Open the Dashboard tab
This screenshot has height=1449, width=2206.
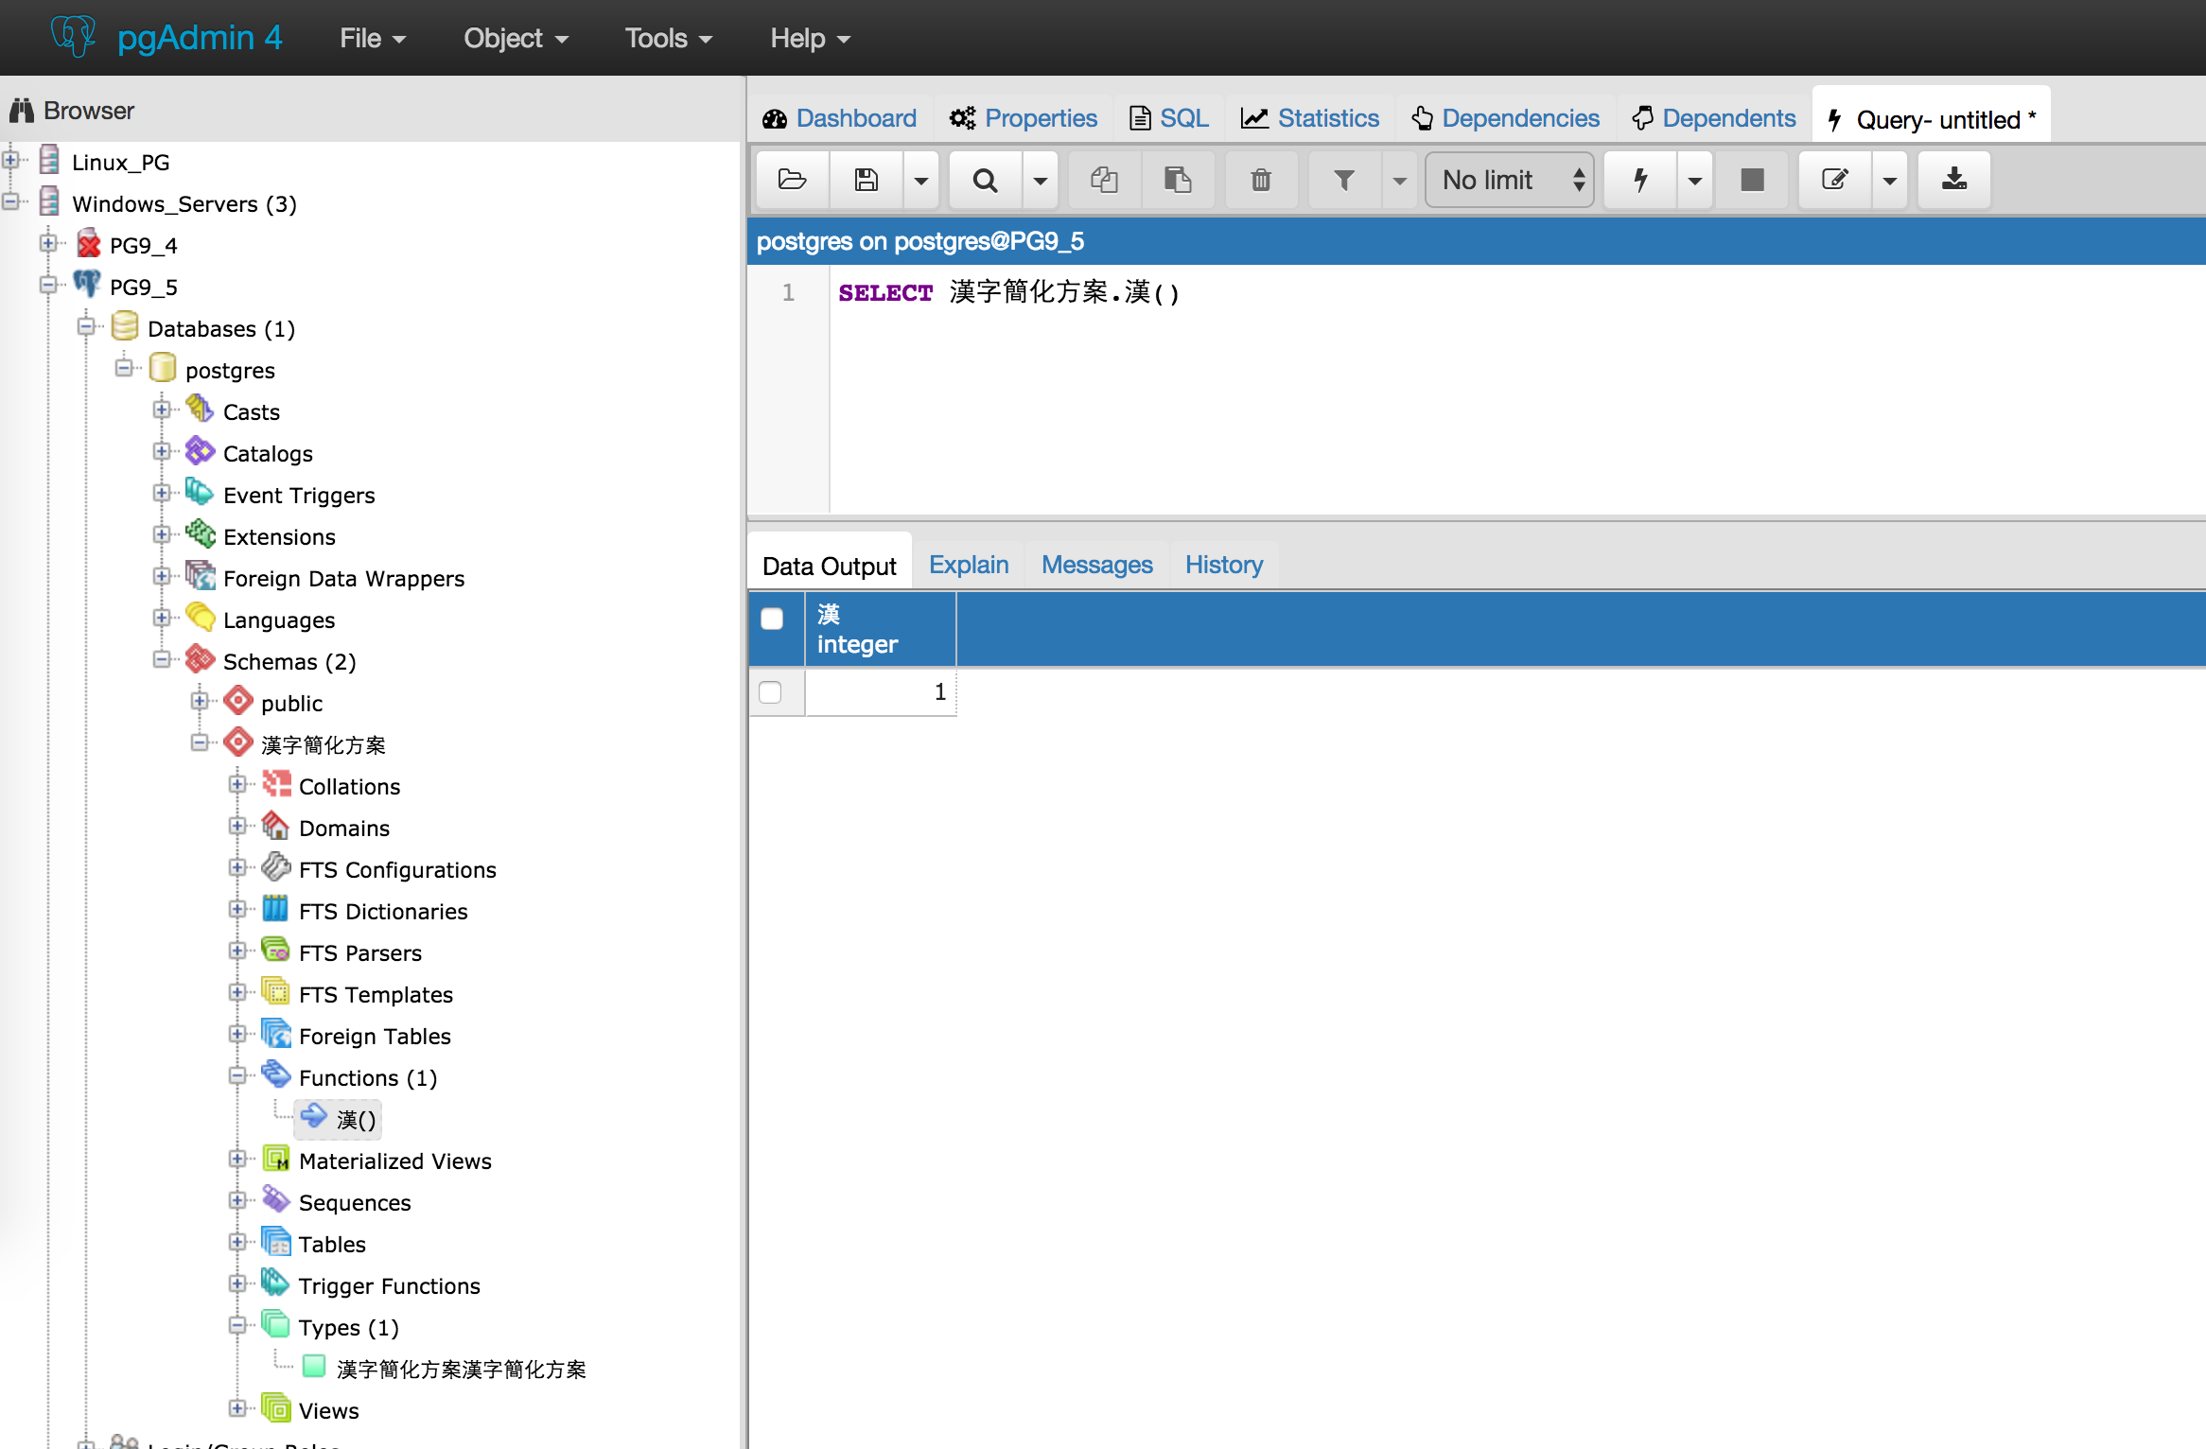click(x=840, y=118)
